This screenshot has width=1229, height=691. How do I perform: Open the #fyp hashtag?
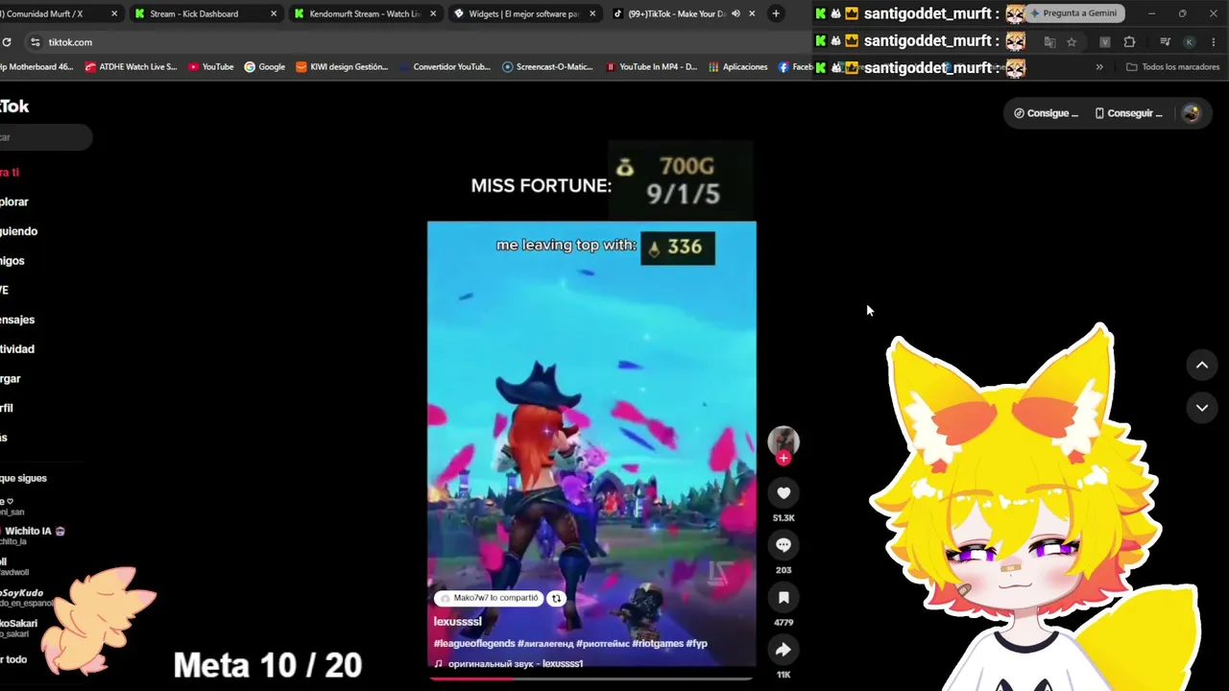pyautogui.click(x=697, y=643)
